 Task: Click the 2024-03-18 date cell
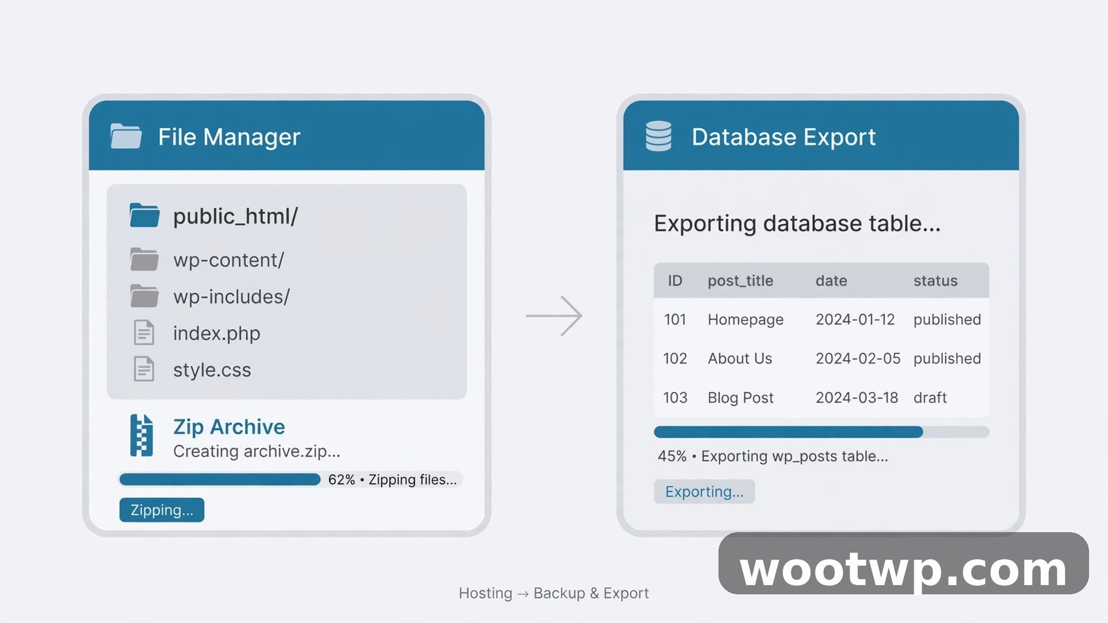point(857,398)
